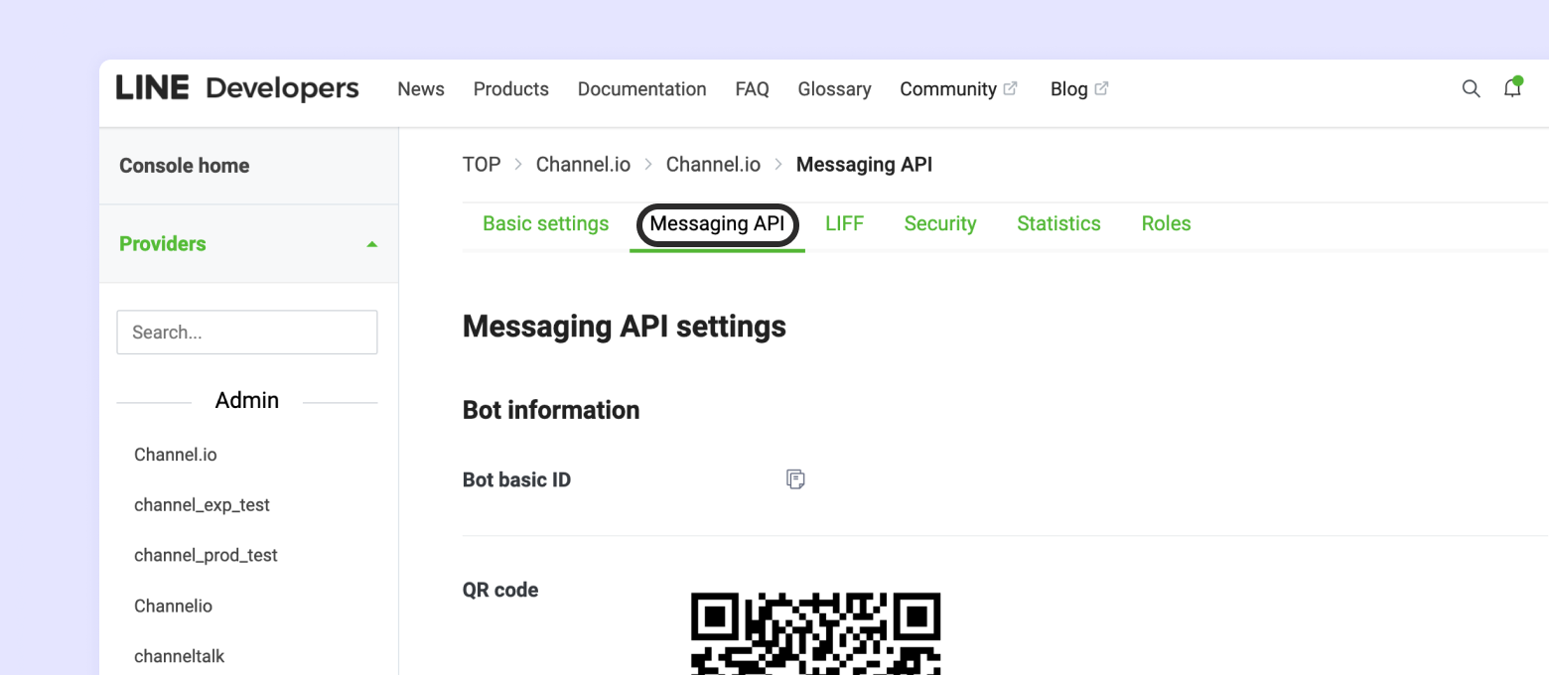Click the first Channel.io breadcrumb link
1549x675 pixels.
[584, 165]
